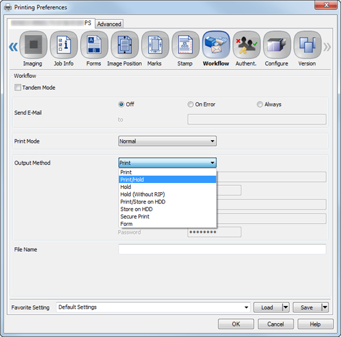Select the Job Info icon
Image resolution: width=341 pixels, height=337 pixels.
click(x=64, y=45)
